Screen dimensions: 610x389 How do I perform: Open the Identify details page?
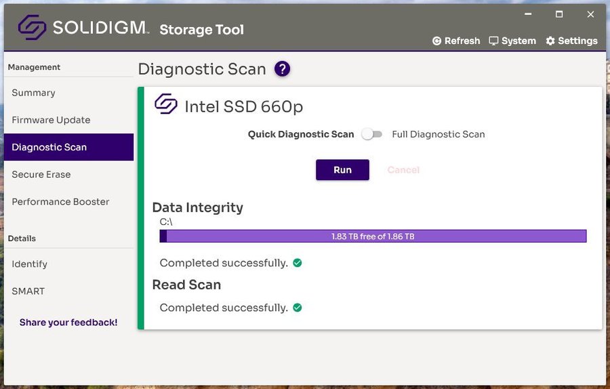(x=29, y=264)
